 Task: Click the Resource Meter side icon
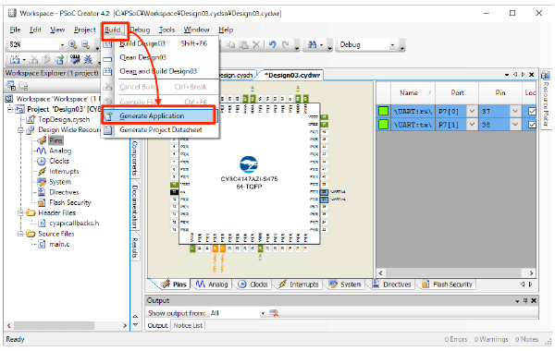(546, 75)
